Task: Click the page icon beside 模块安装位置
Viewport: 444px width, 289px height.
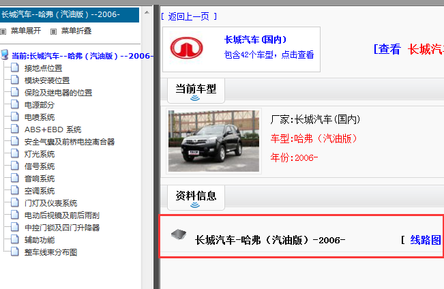Action: 15,80
